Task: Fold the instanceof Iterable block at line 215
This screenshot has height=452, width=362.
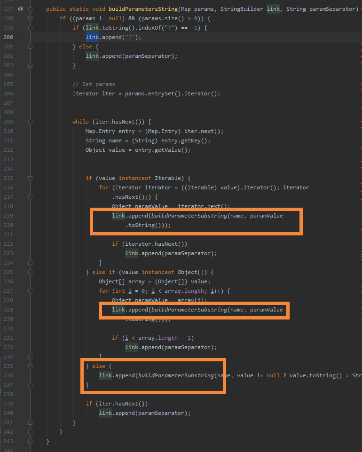Action: click(x=30, y=178)
